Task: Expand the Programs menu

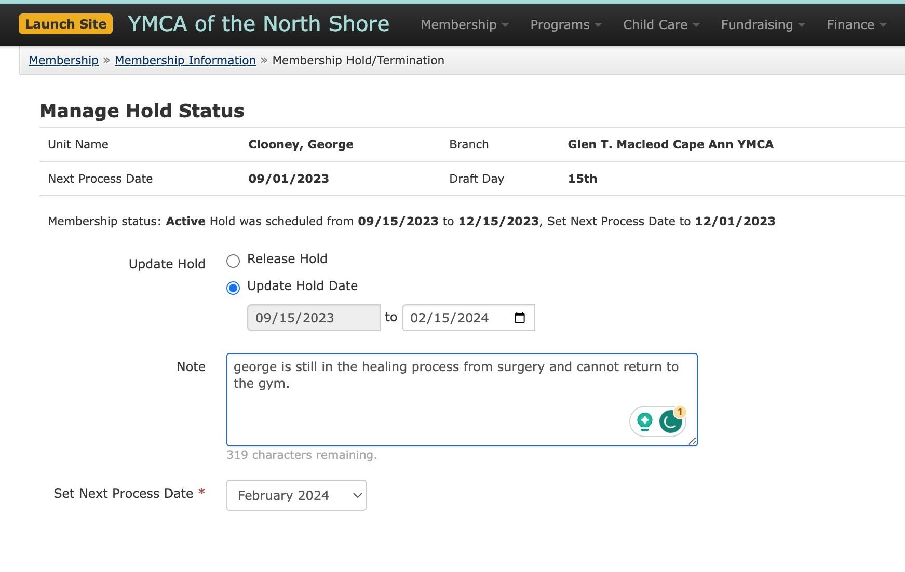Action: tap(565, 24)
